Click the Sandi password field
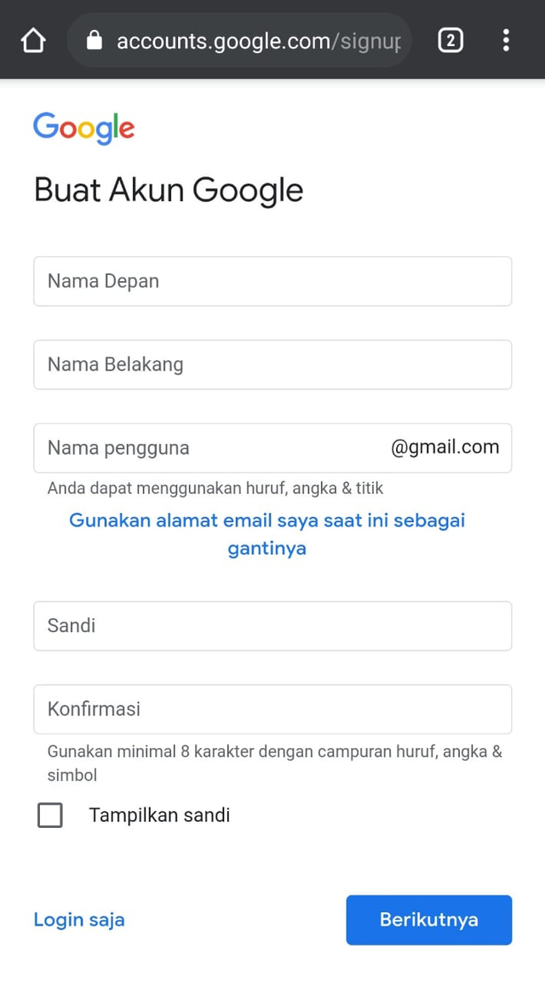Viewport: 545px width, 983px height. [272, 625]
